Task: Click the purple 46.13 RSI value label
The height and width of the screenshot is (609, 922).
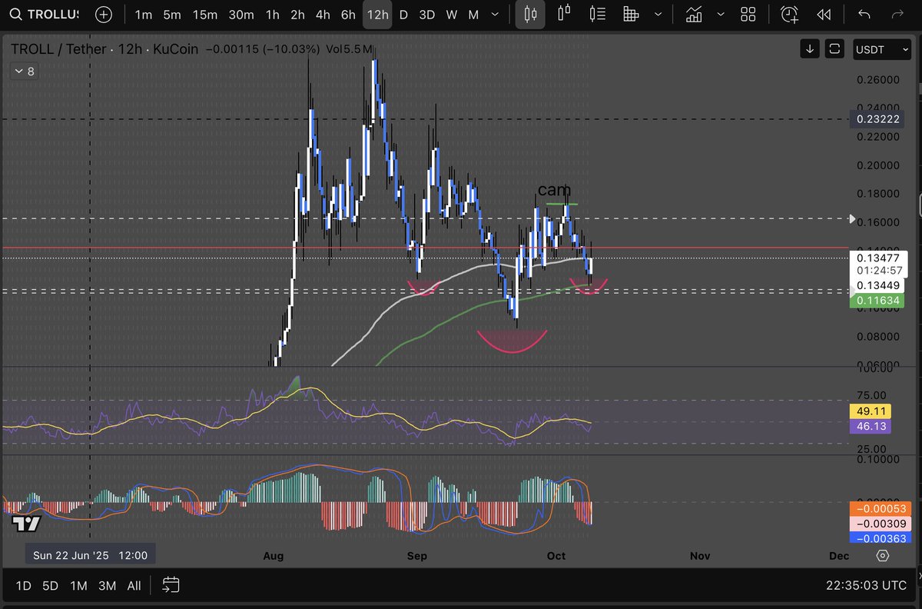Action: (869, 425)
